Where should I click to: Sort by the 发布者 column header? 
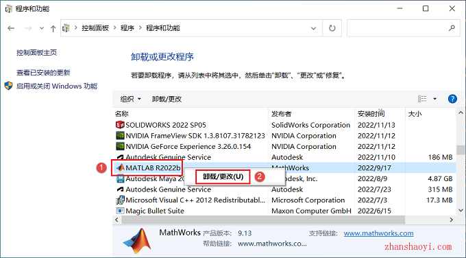click(x=311, y=114)
